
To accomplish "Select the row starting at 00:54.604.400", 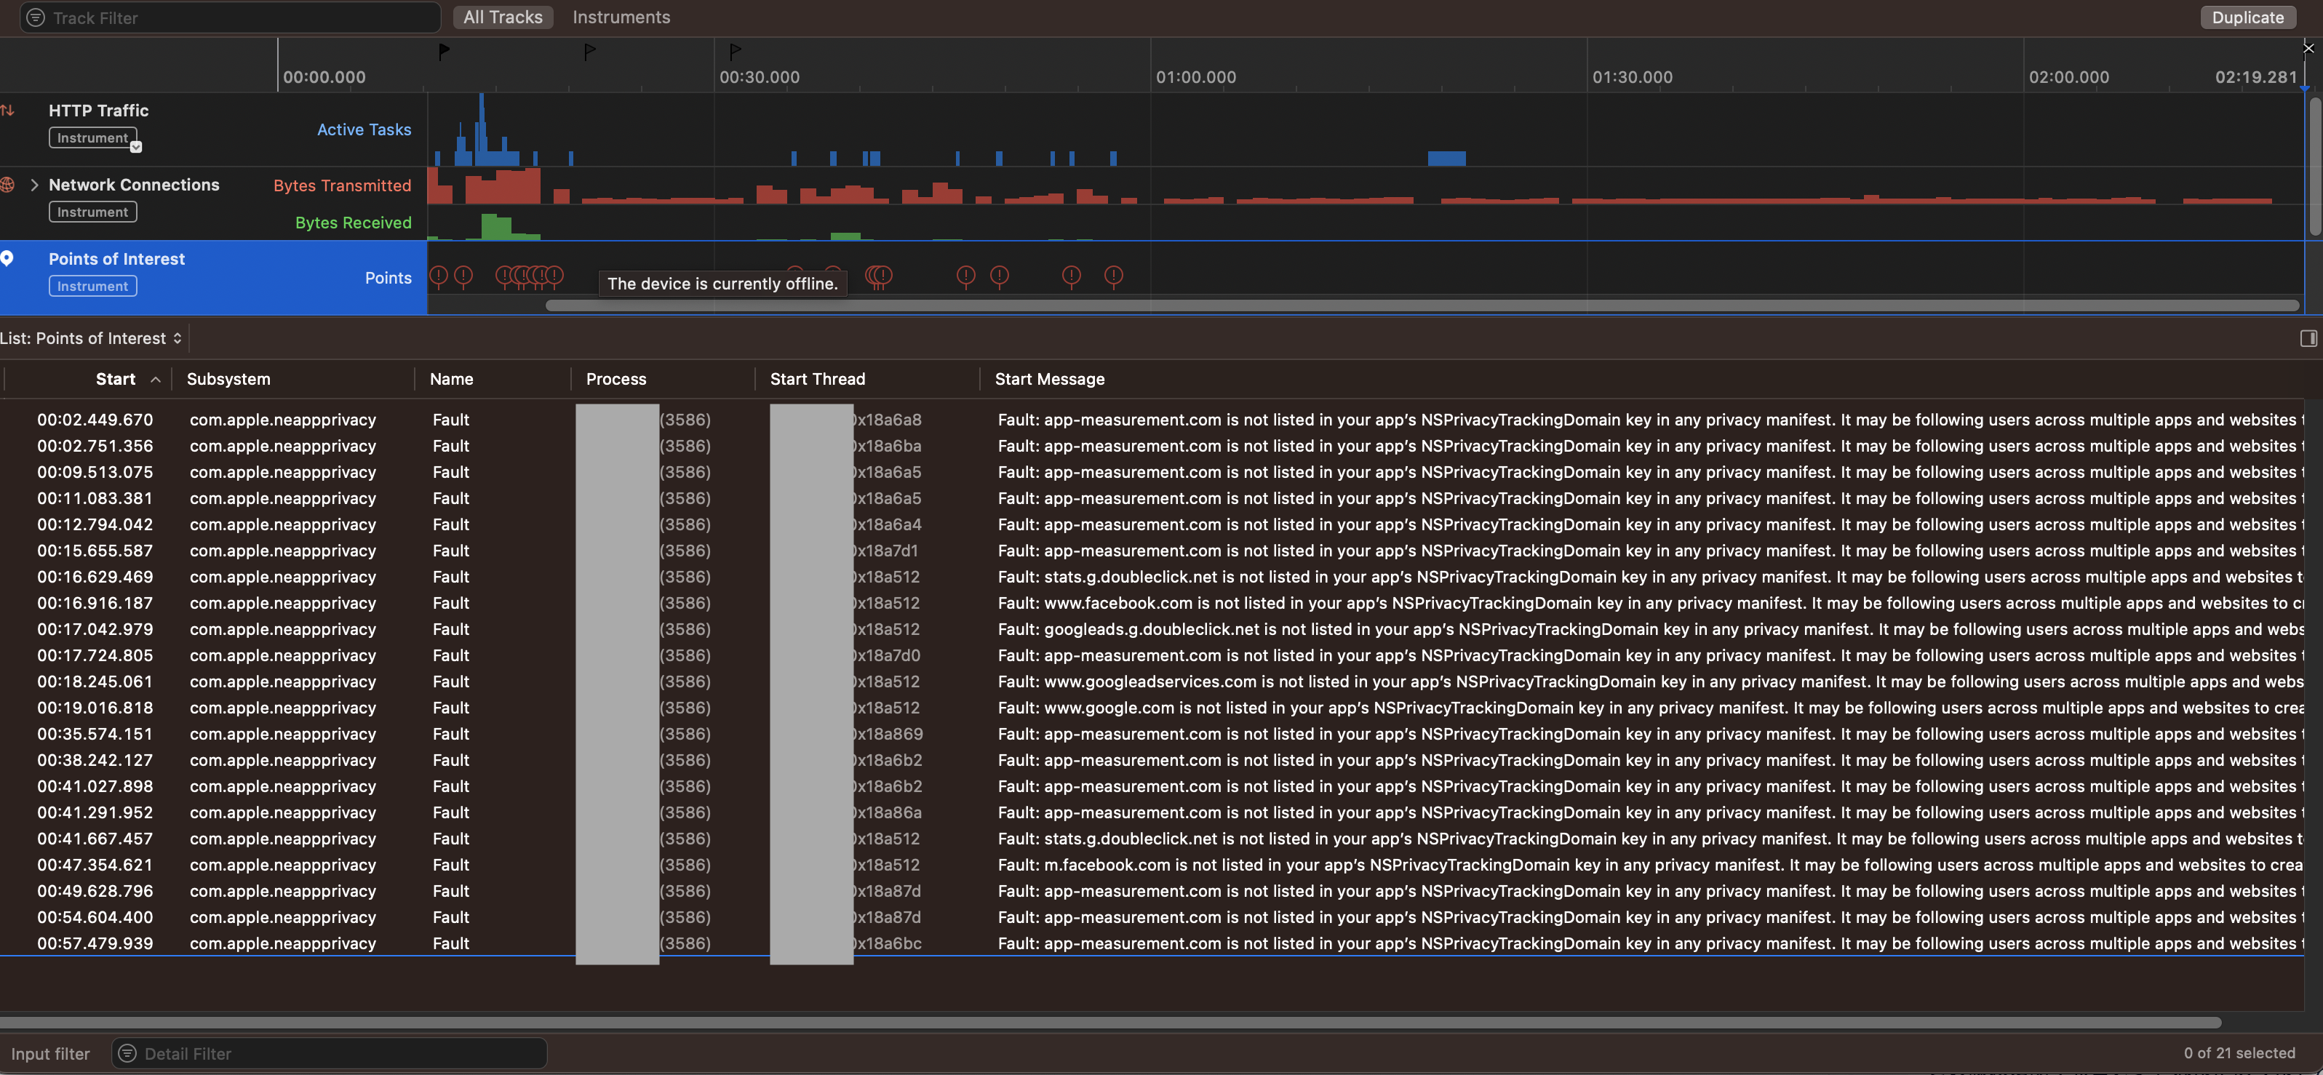I will click(1152, 916).
